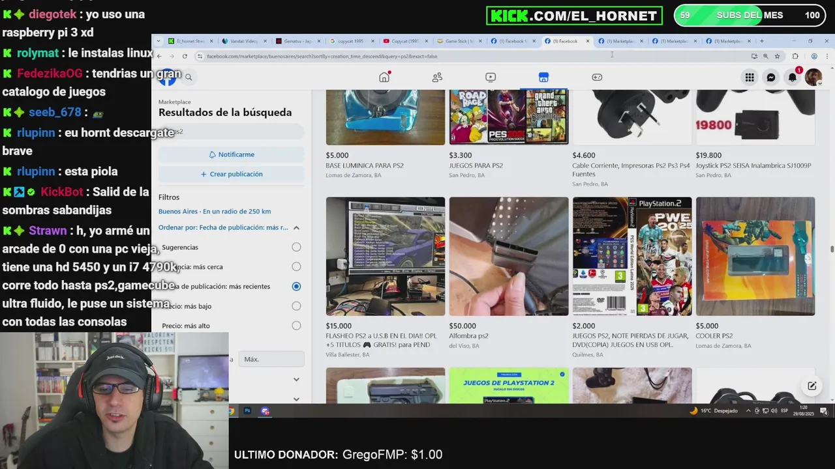
Task: Select the Marketplace storefront icon
Action: click(543, 77)
